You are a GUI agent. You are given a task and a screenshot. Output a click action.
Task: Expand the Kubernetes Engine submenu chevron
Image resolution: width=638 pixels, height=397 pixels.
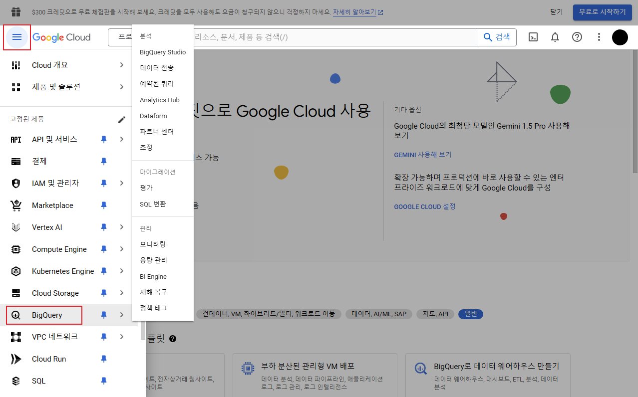[x=122, y=271]
